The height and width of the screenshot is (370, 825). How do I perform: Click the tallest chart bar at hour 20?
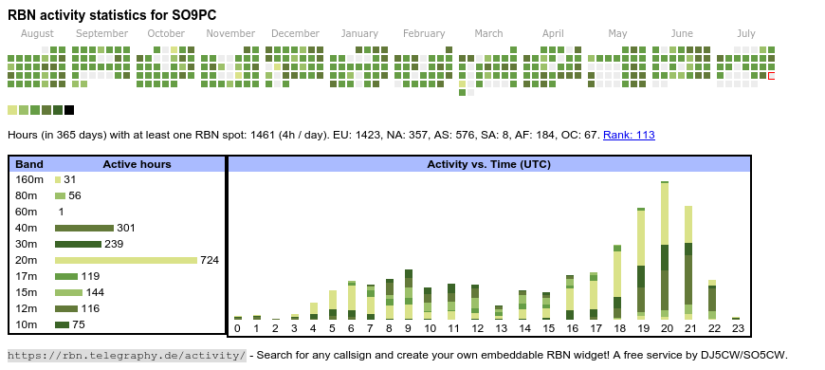coord(665,250)
